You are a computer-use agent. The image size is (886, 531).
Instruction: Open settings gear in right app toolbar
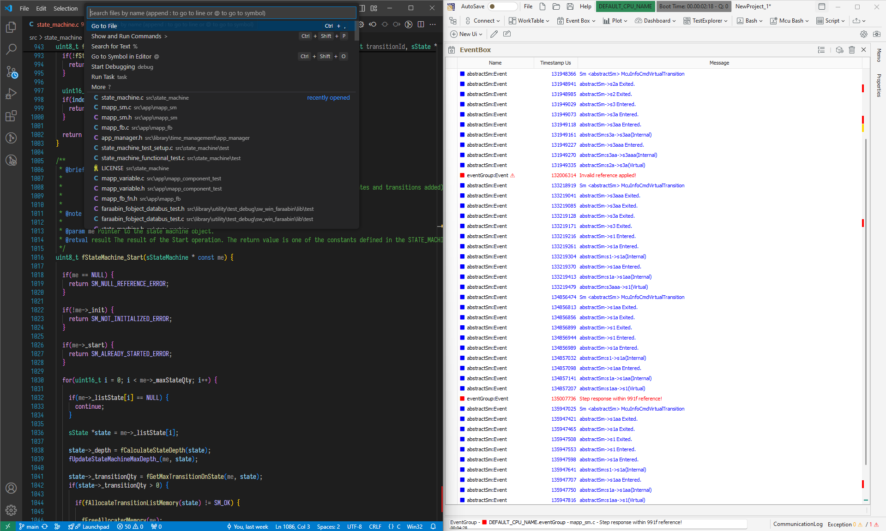[x=864, y=34]
